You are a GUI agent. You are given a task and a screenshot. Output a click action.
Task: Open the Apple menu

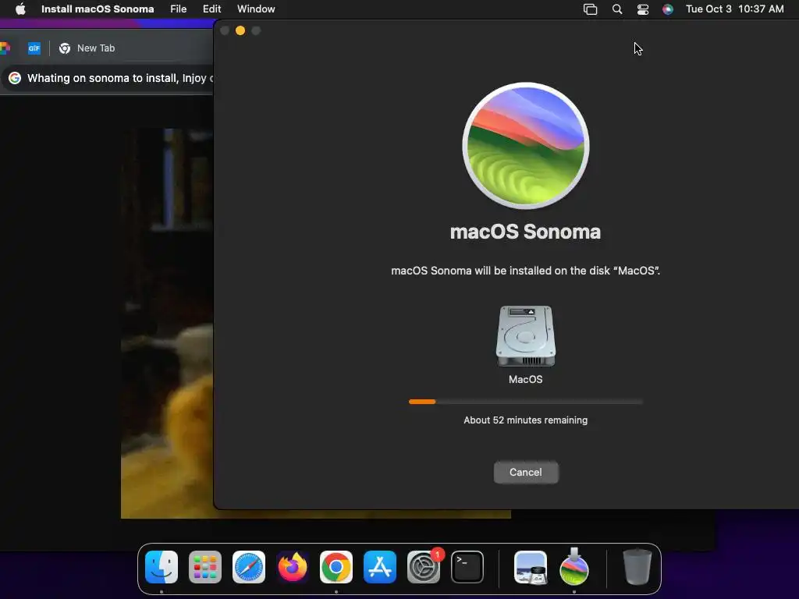20,9
